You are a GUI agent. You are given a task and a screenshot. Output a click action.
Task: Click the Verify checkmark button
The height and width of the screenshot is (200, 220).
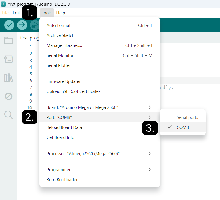point(9,25)
